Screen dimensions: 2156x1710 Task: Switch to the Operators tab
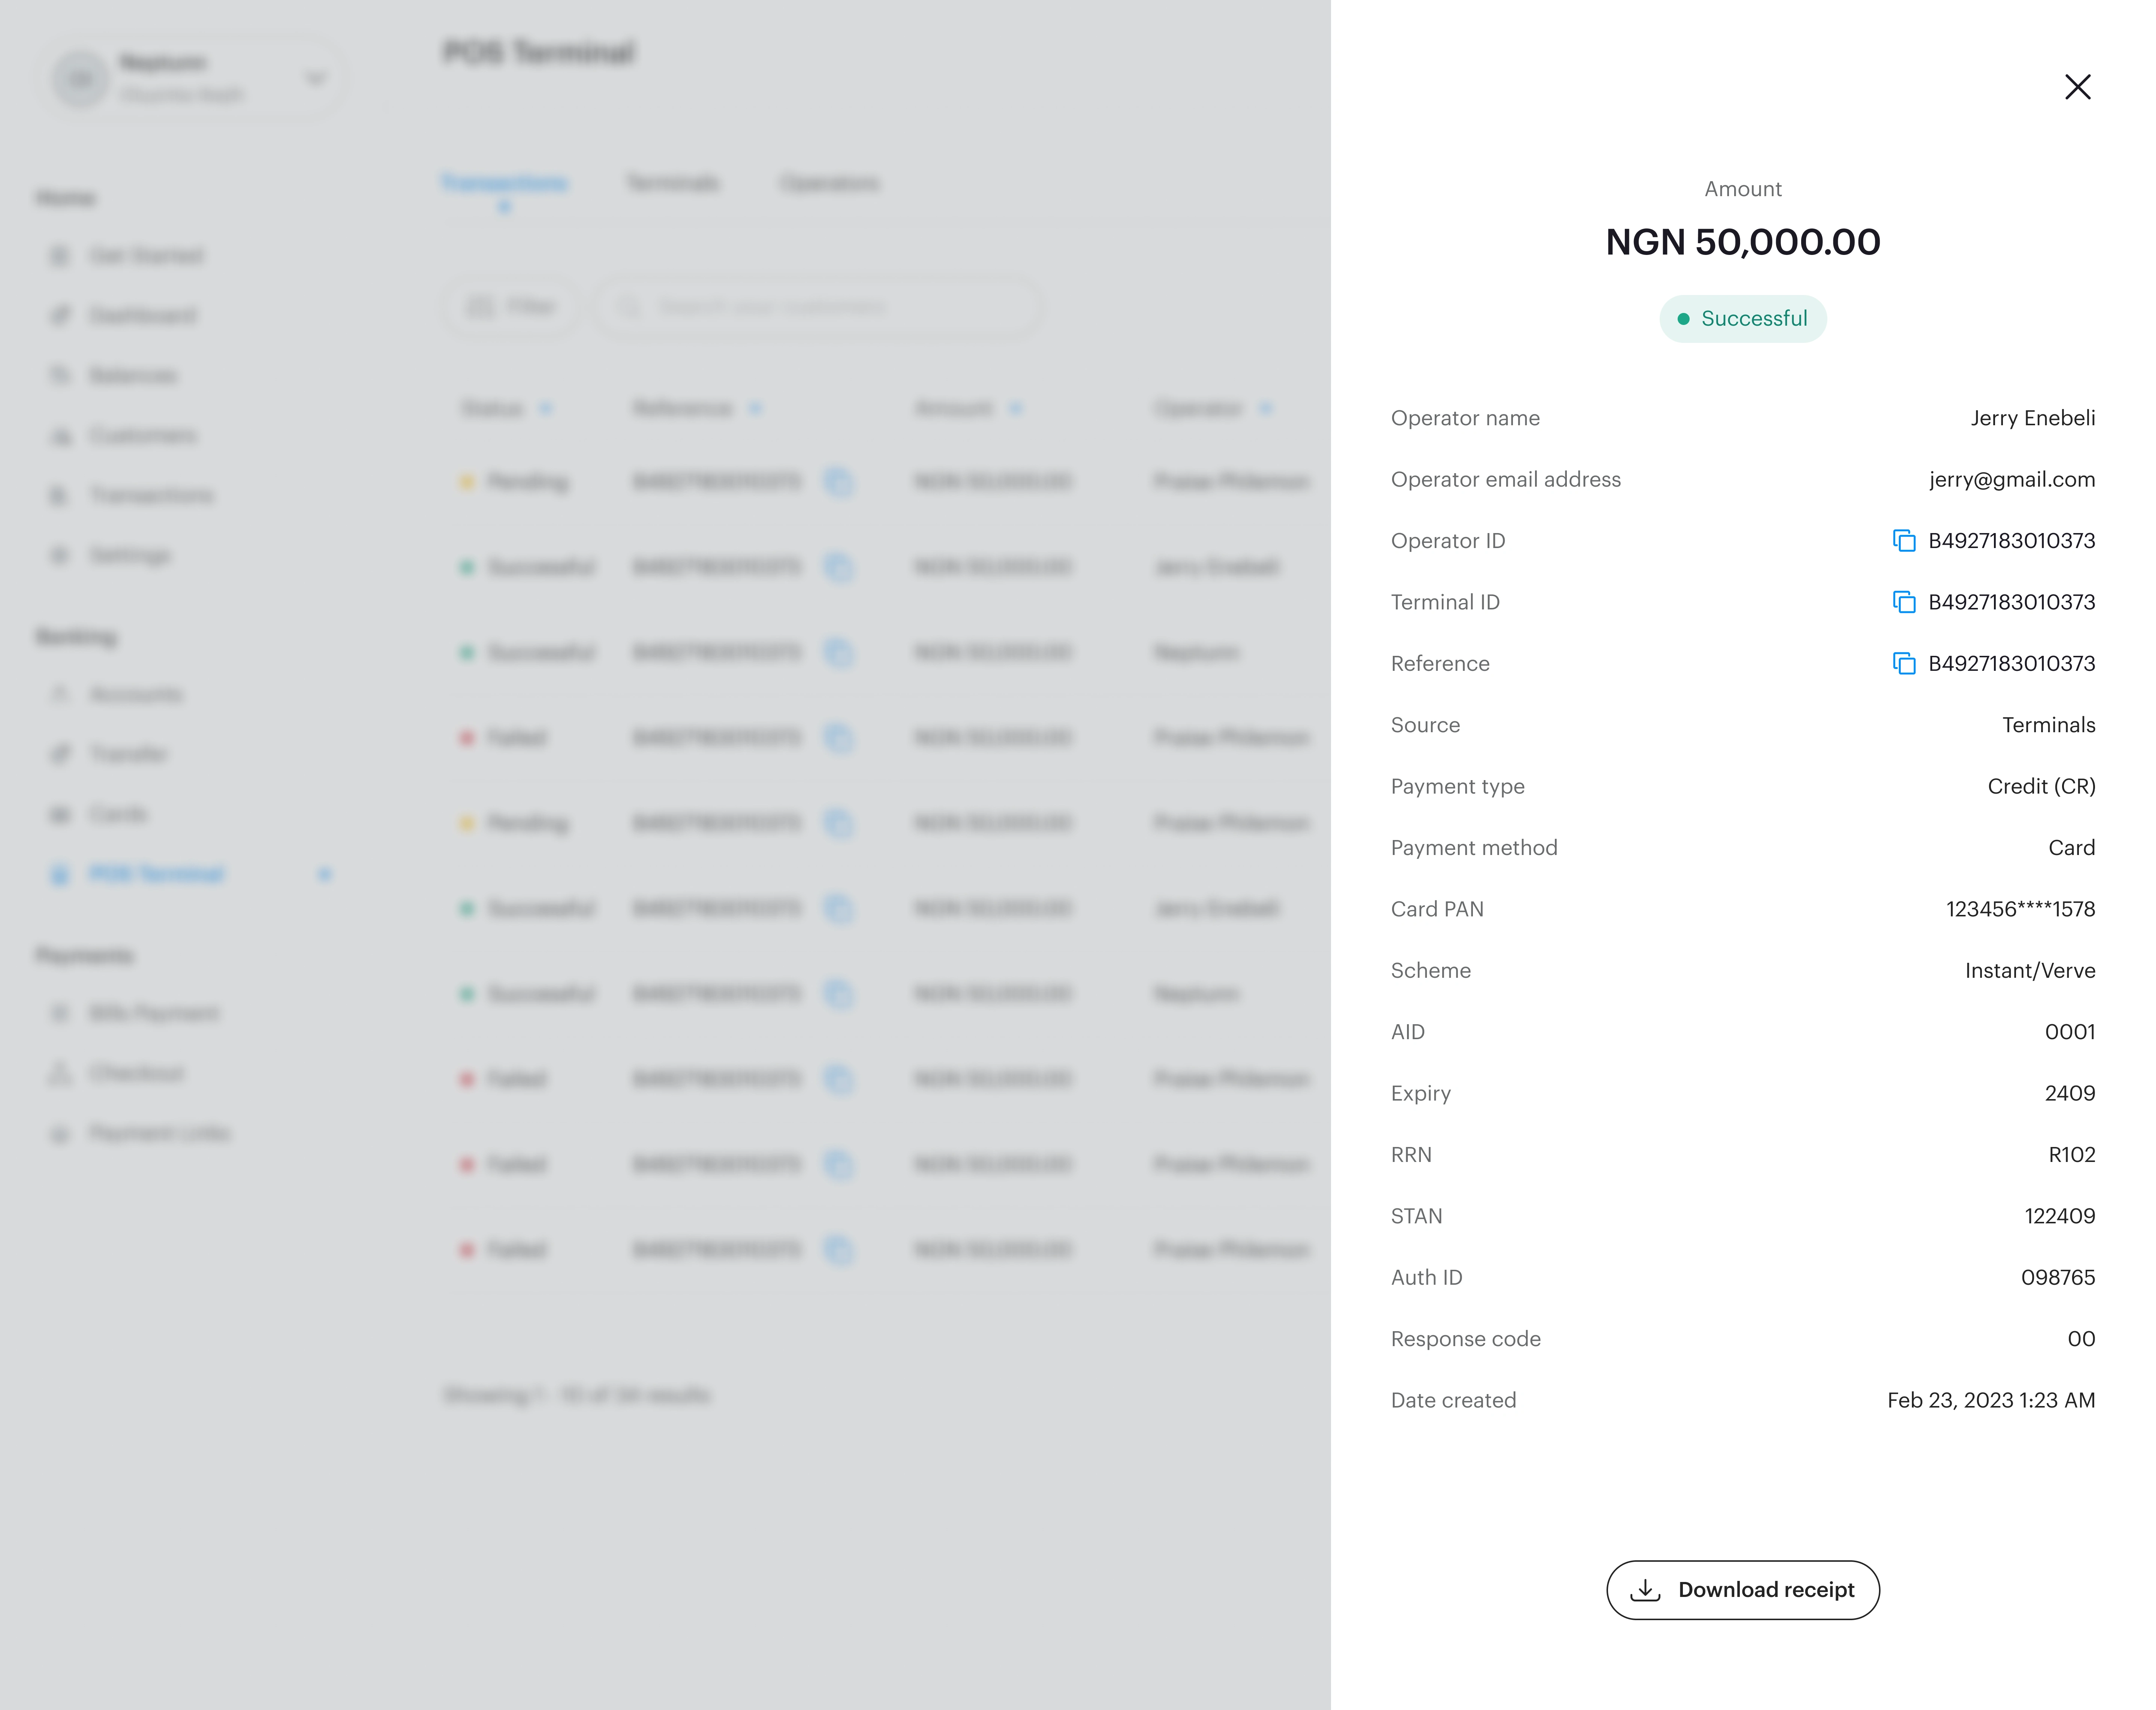pos(829,183)
